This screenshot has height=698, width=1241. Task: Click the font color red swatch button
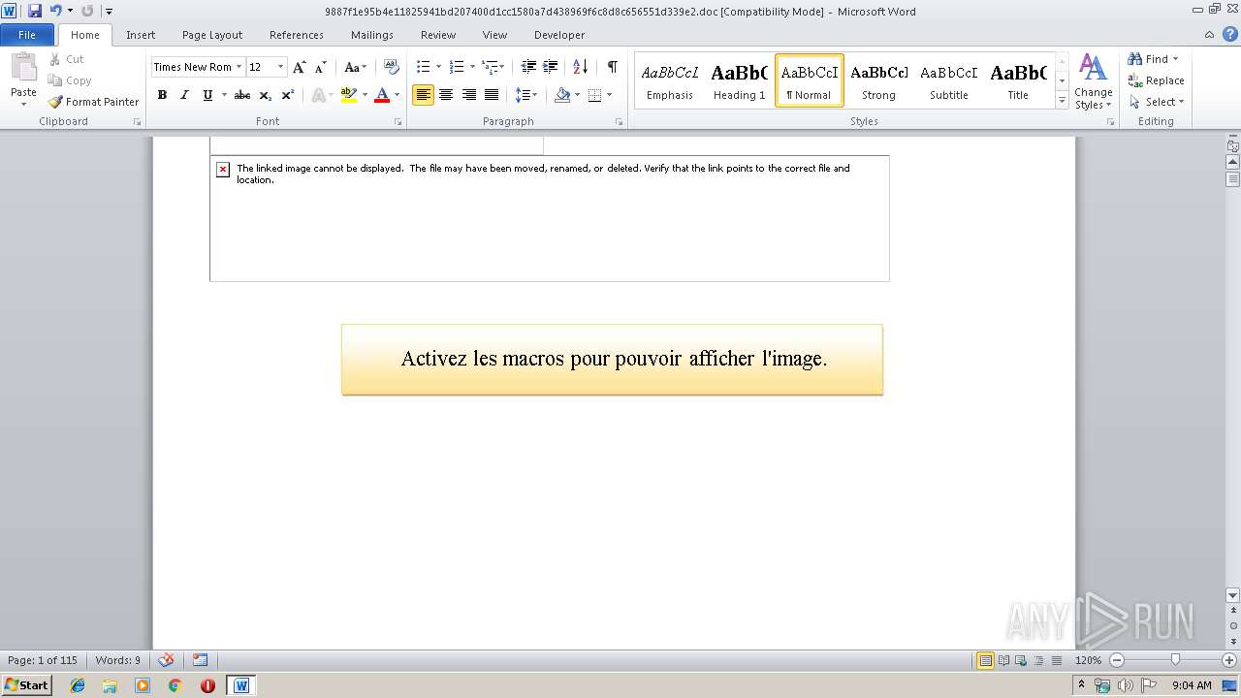(382, 95)
